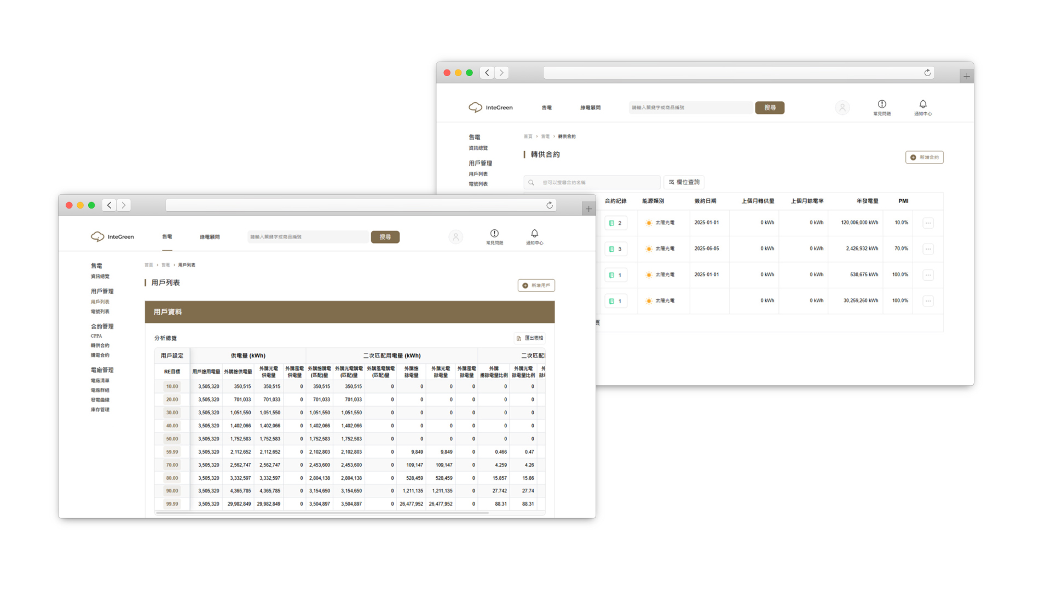Viewport: 1051px width, 591px height.
Task: Open user avatar in front window
Action: pos(455,237)
